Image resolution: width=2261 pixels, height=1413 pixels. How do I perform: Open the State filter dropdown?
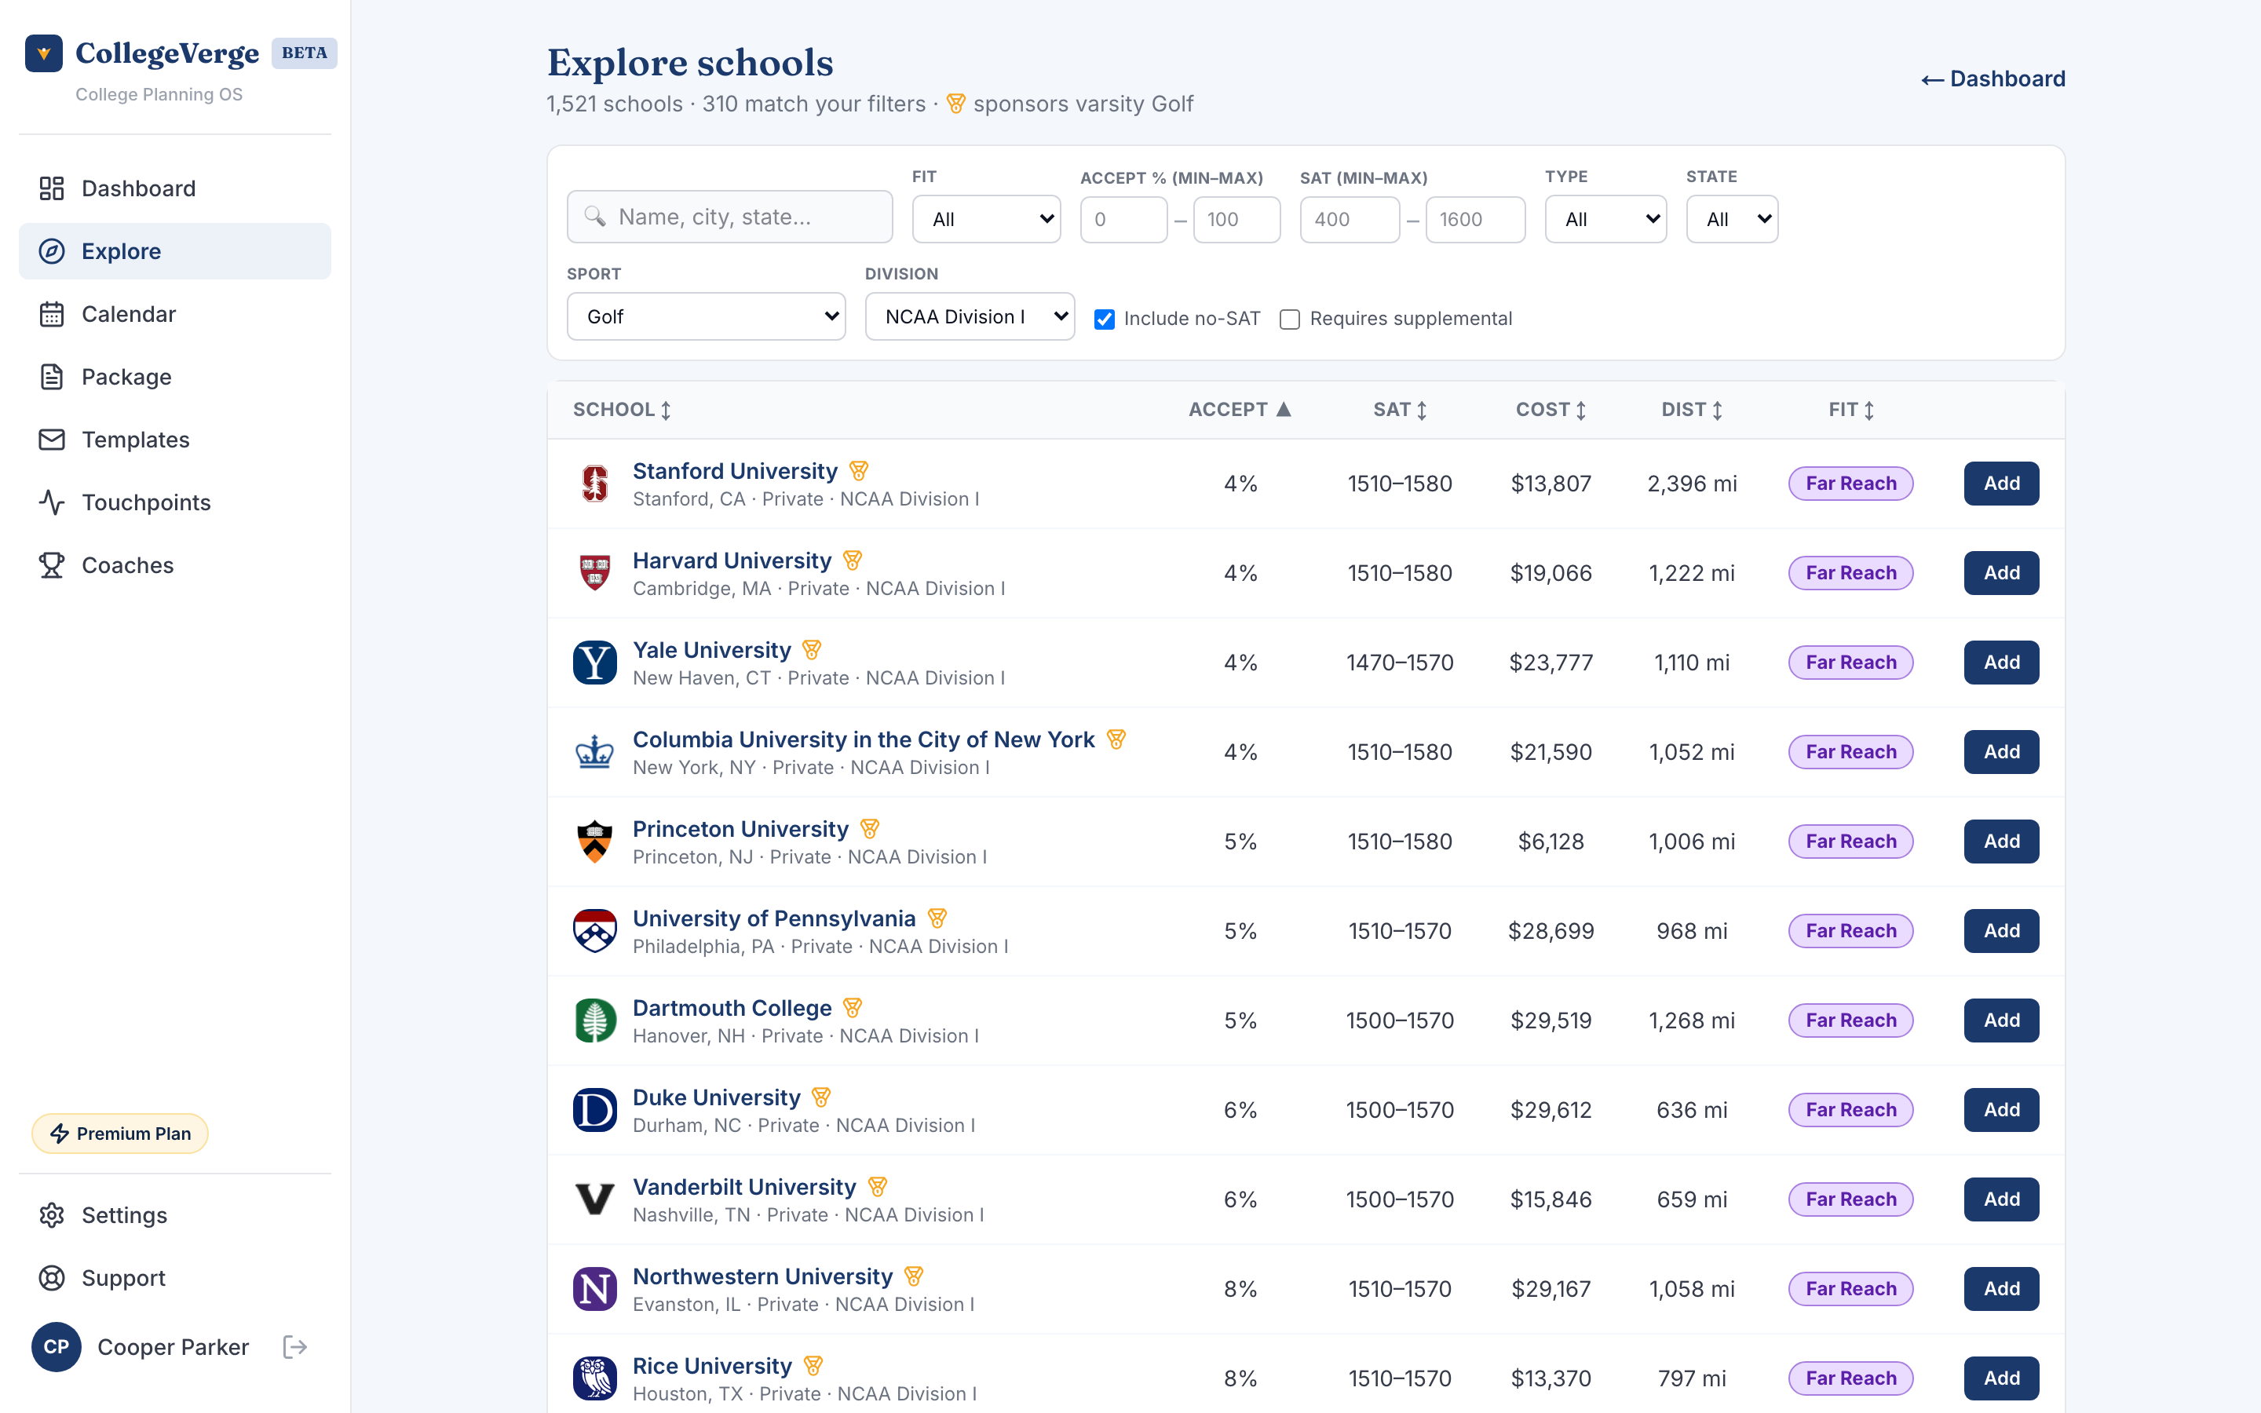tap(1731, 219)
